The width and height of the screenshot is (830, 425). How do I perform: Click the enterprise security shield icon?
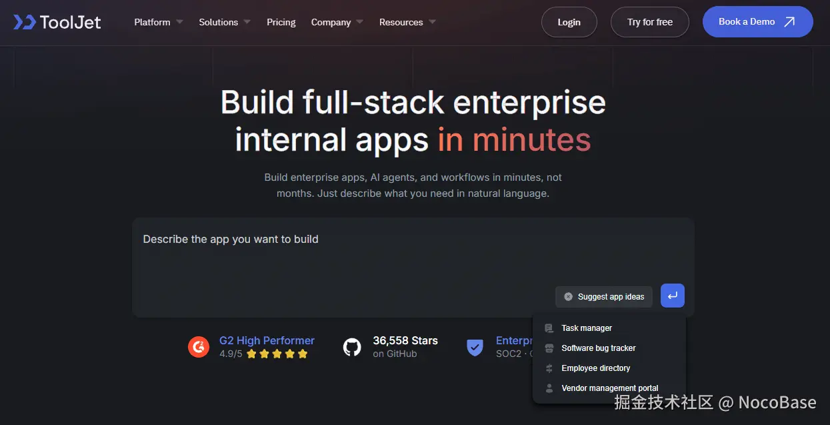pyautogui.click(x=475, y=347)
